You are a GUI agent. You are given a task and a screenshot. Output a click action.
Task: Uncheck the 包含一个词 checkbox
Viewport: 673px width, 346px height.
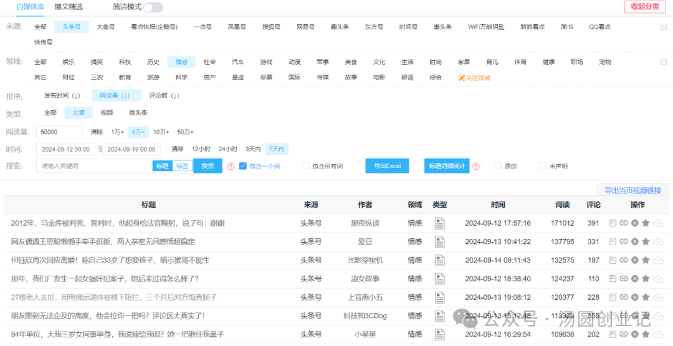click(243, 166)
